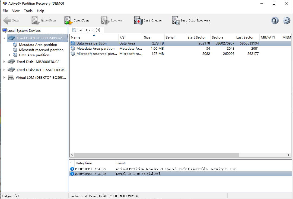The image size is (293, 199).
Task: Sort by F/S column header
Action: [130, 37]
